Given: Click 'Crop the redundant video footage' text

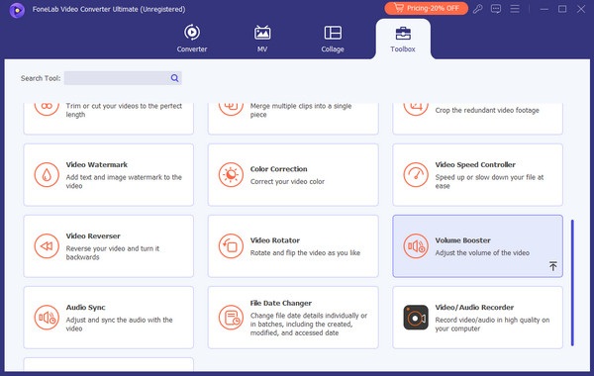Looking at the screenshot, I should tap(487, 110).
